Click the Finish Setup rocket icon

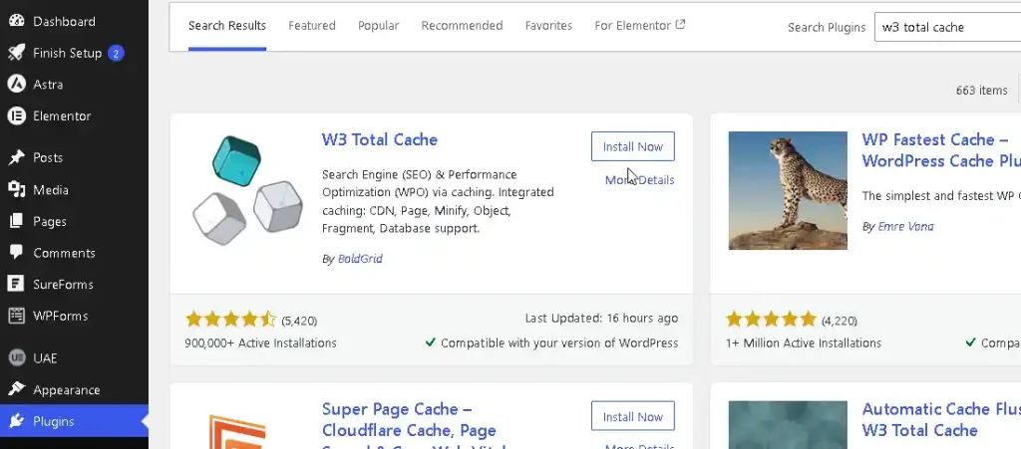pos(16,53)
